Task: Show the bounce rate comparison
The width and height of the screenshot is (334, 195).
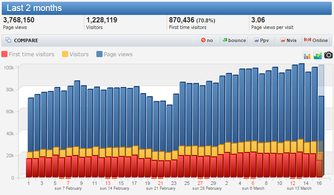Action: tap(234, 40)
